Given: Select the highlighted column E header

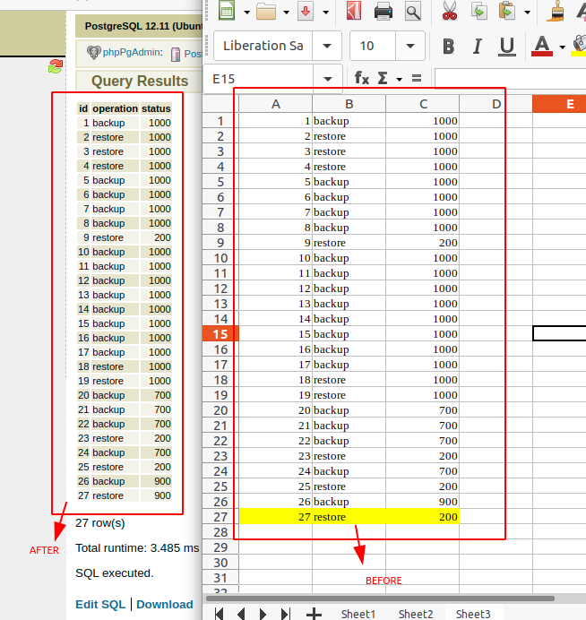Looking at the screenshot, I should pyautogui.click(x=559, y=104).
